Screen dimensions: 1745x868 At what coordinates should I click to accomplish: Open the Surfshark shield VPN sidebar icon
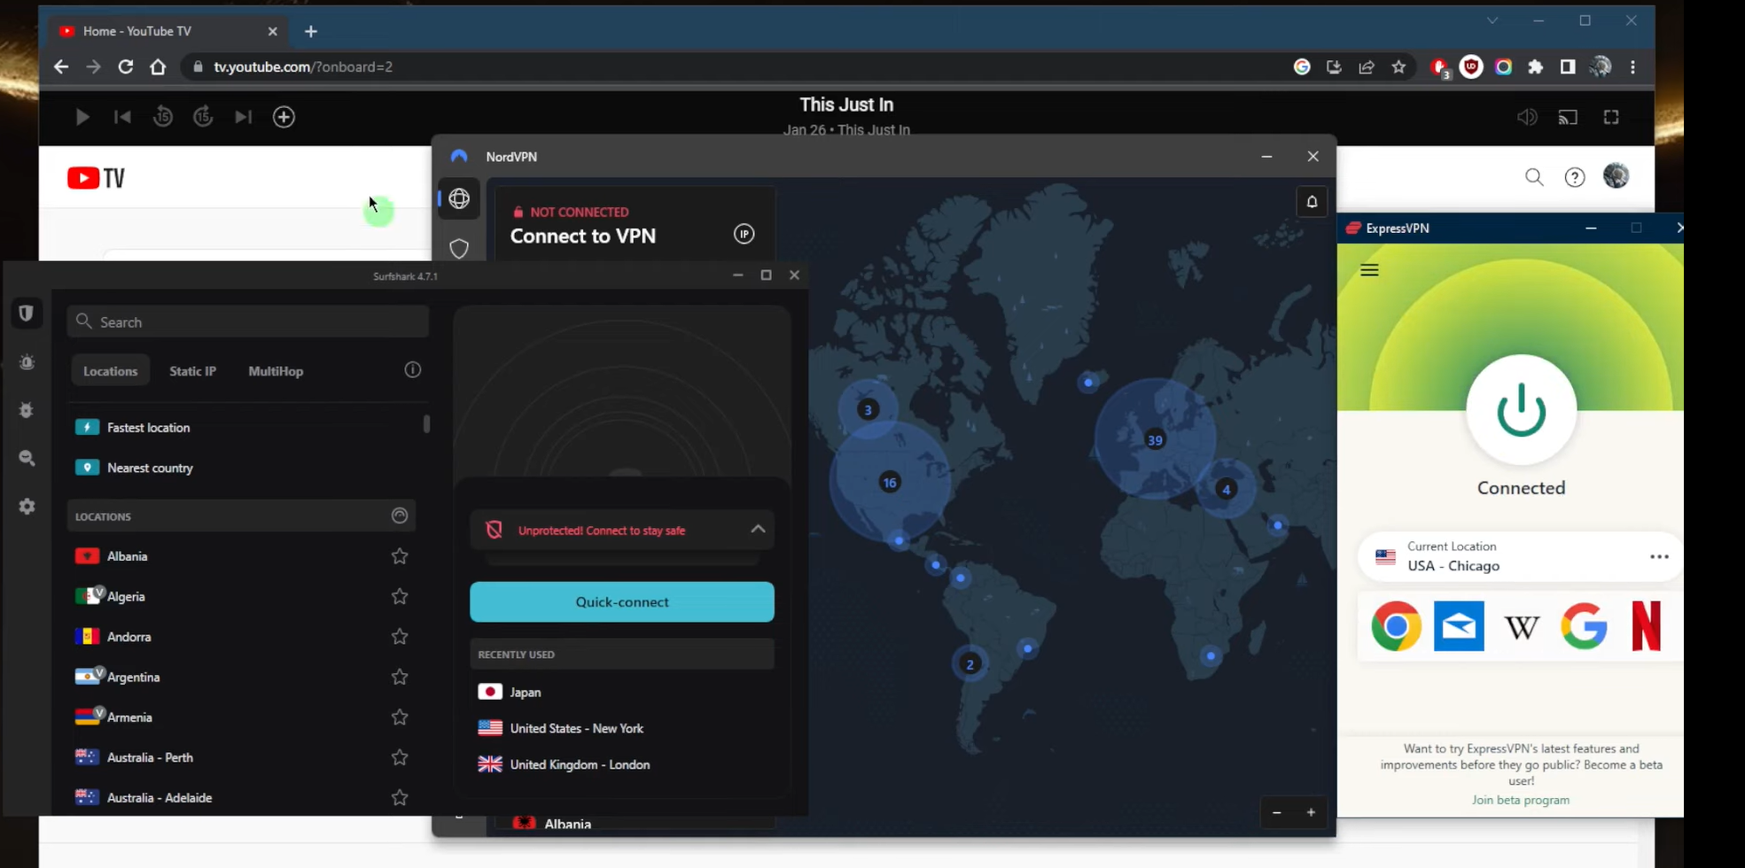[x=27, y=313]
